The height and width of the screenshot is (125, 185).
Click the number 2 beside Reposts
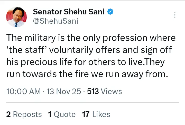[x=8, y=114]
